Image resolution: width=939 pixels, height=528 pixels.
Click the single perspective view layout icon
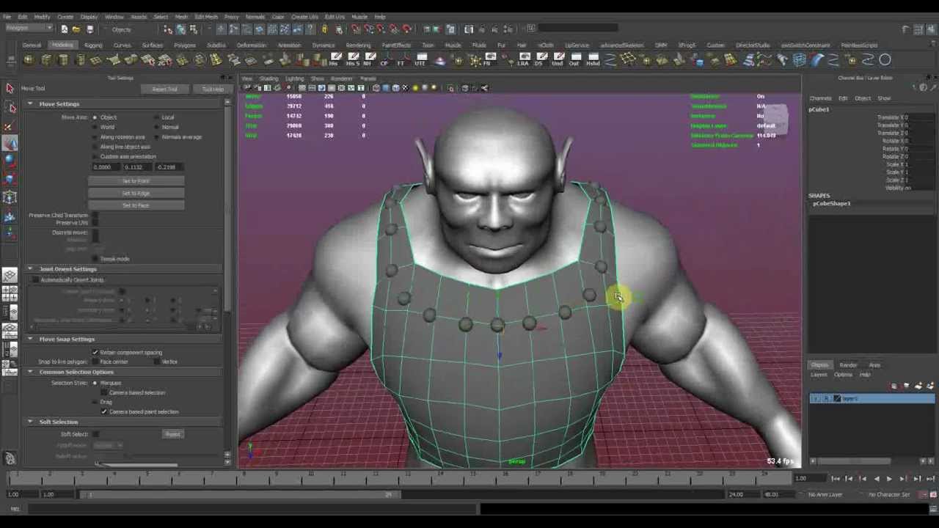[x=10, y=276]
